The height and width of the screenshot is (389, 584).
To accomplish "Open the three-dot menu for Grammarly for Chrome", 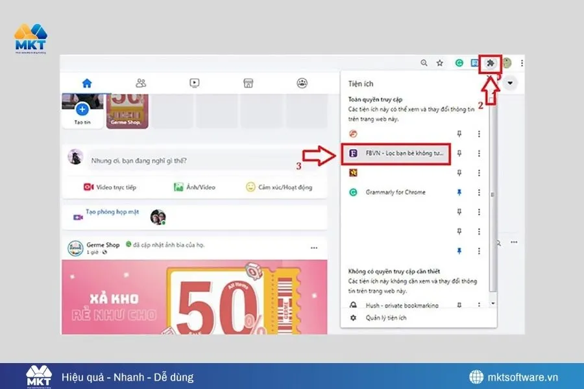I will tap(478, 193).
